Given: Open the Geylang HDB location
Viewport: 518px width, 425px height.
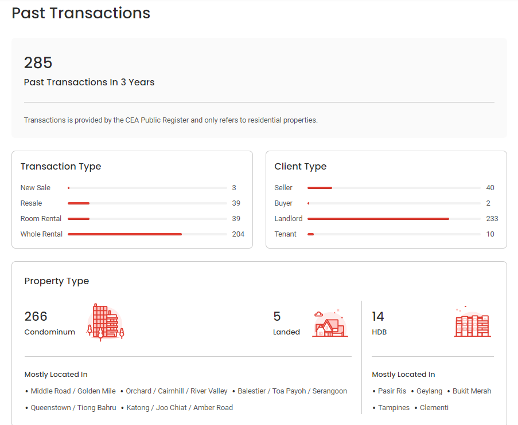Looking at the screenshot, I should tap(429, 391).
